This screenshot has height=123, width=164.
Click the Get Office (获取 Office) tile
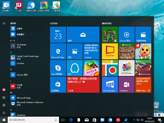(143, 84)
